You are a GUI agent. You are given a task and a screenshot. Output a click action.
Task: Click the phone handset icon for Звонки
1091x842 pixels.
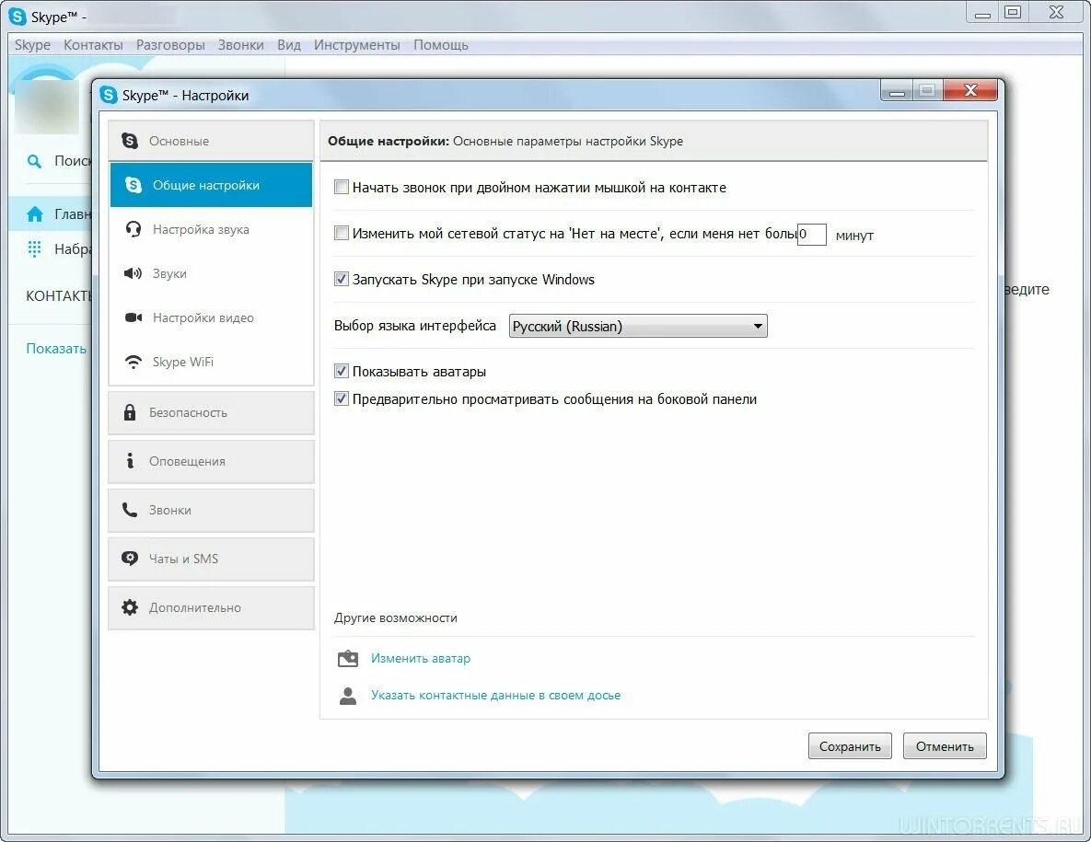[x=130, y=510]
